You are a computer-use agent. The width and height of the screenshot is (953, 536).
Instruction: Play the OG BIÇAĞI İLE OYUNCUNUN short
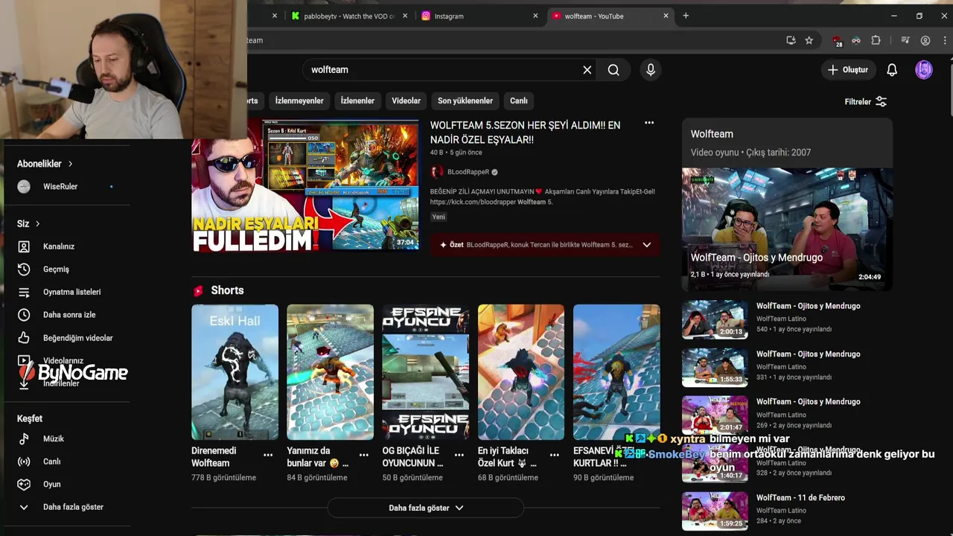[425, 372]
